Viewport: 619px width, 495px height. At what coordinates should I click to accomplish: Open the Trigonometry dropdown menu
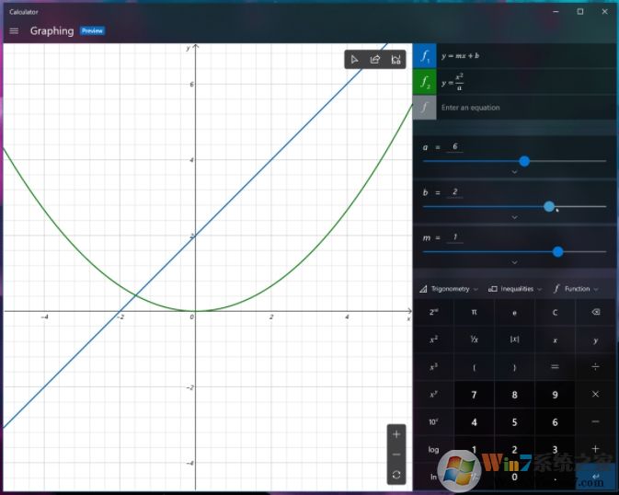coord(449,289)
